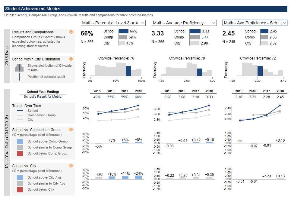Click highlighted bar in Citywide Percentile: 76 histogram

point(128,71)
